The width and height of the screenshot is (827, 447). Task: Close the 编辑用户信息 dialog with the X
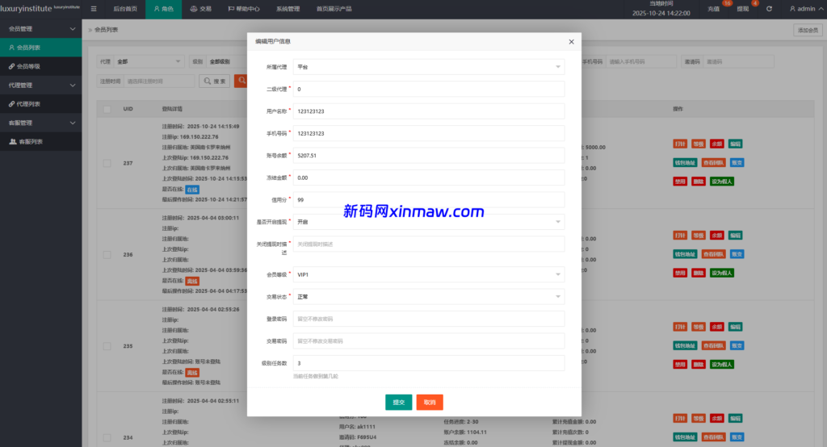(x=571, y=42)
